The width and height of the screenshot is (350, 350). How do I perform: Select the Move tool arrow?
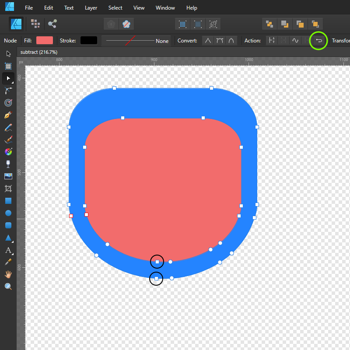point(8,54)
